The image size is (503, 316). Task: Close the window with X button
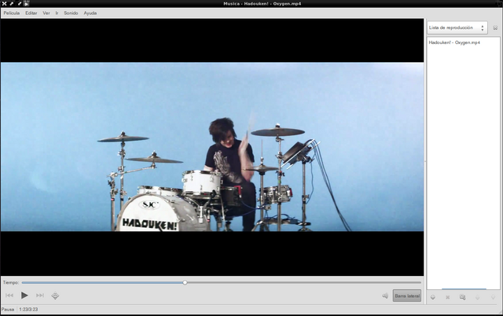(4, 4)
